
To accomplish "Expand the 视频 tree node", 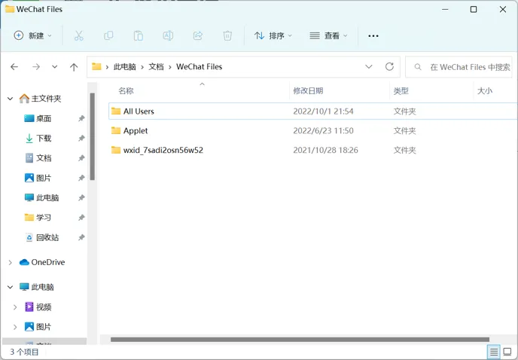I will click(15, 307).
